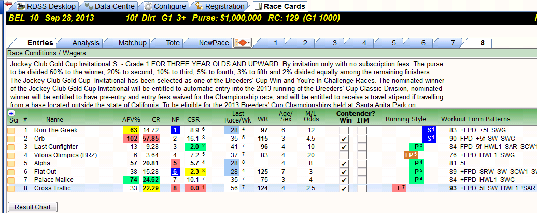Click the Workout Form Patterns header

tap(476, 119)
